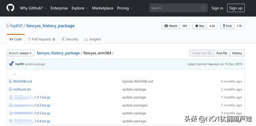The width and height of the screenshot is (256, 126).
Task: Click the slash shortcut icon in search
Action: tap(203, 8)
